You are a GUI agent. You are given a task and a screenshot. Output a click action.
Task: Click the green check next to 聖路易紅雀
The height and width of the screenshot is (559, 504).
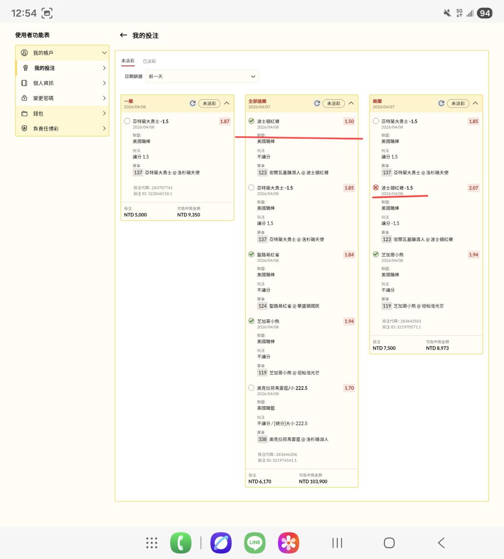click(x=252, y=255)
